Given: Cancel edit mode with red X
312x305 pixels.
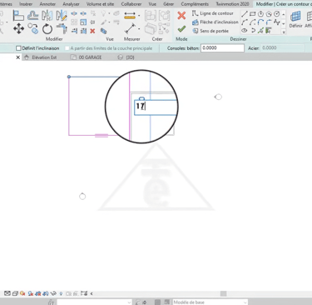Looking at the screenshot, I should point(181,15).
